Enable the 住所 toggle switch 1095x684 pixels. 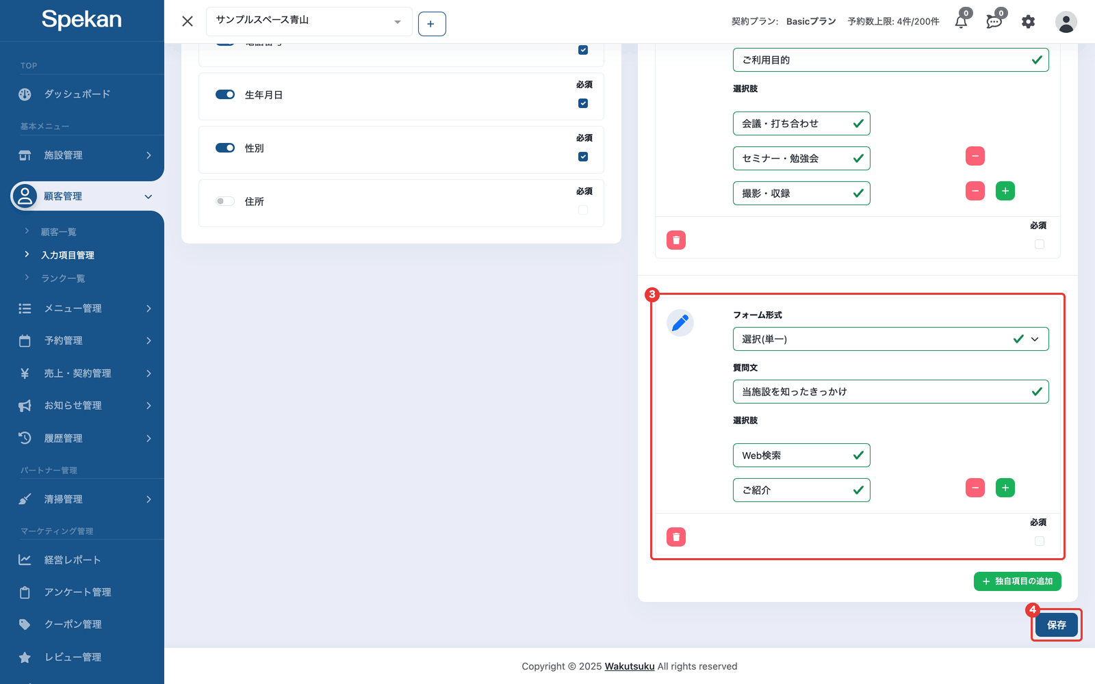click(x=225, y=201)
